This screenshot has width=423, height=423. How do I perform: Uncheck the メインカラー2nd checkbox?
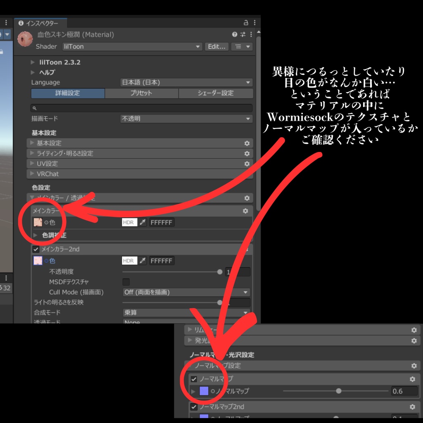coord(35,249)
